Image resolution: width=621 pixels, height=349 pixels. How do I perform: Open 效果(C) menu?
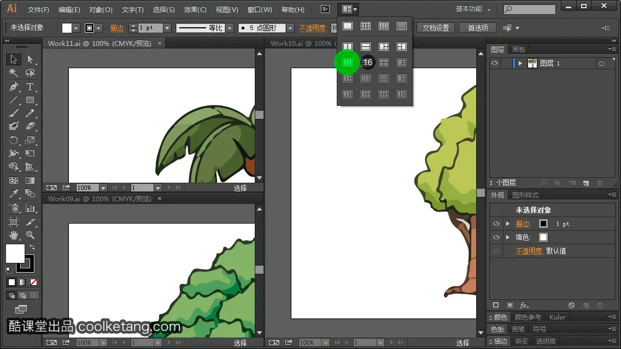coord(195,9)
